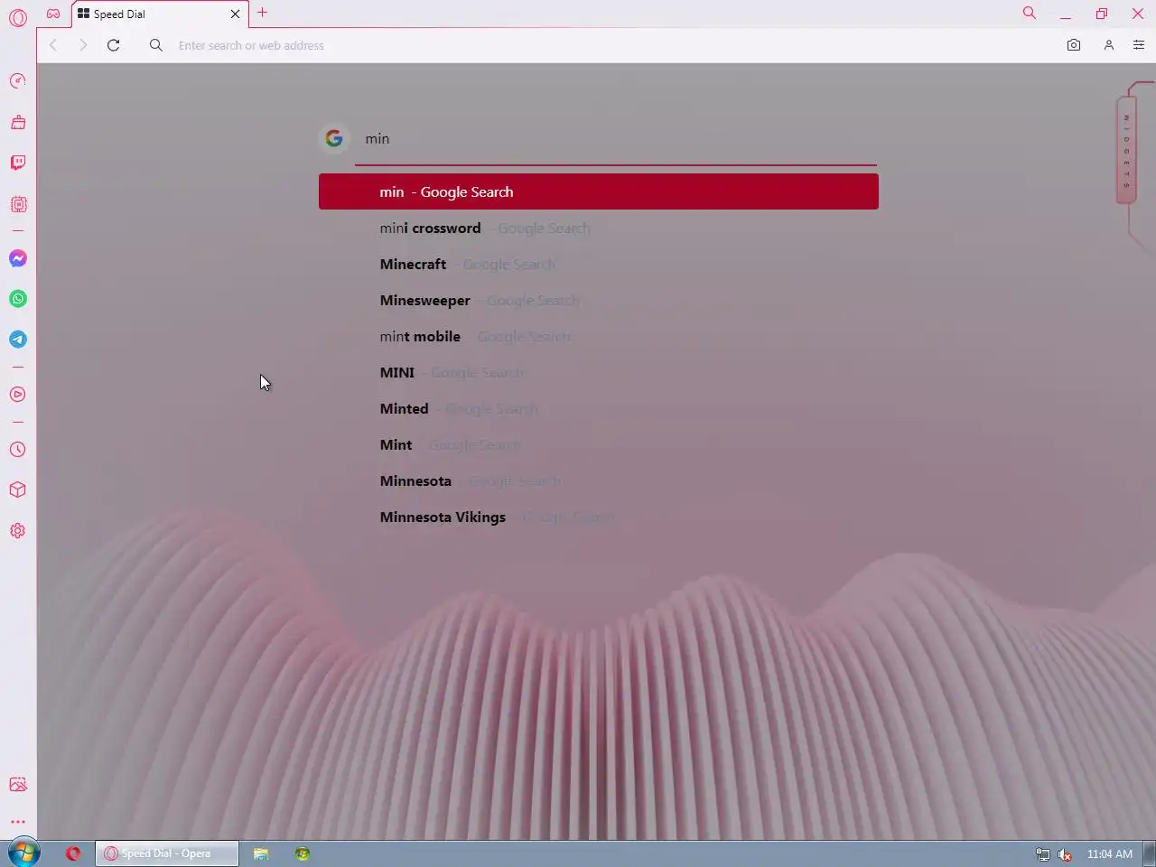Open GX Corner gamepad icon
1156x867 pixels.
(x=53, y=14)
